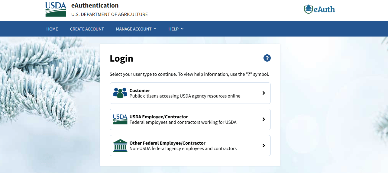Open Create Account navigation item
388x173 pixels.
click(x=87, y=29)
